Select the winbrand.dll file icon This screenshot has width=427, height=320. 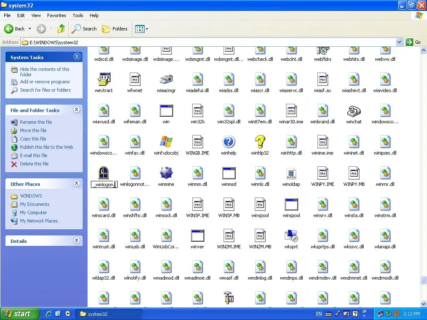pos(322,110)
